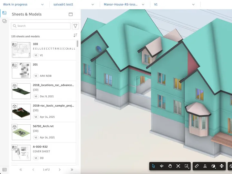Select the Pan hand tool

point(170,166)
